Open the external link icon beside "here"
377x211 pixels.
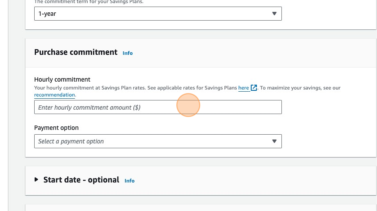tap(254, 88)
